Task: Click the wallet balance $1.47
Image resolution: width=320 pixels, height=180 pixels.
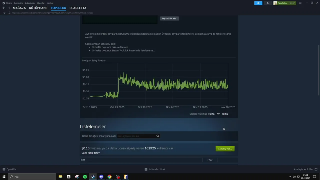Action: (292, 3)
